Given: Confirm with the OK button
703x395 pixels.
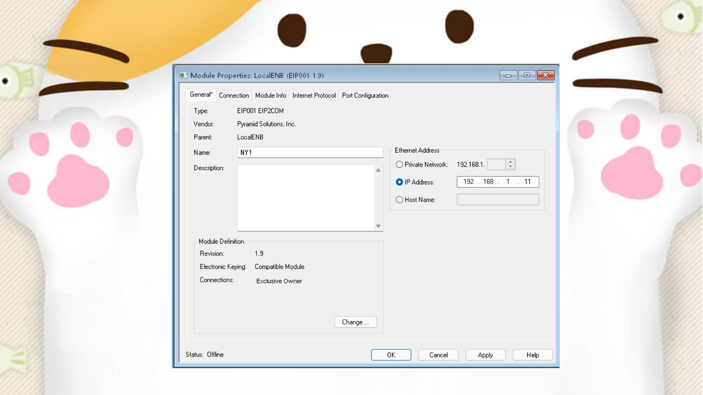Looking at the screenshot, I should pos(391,355).
